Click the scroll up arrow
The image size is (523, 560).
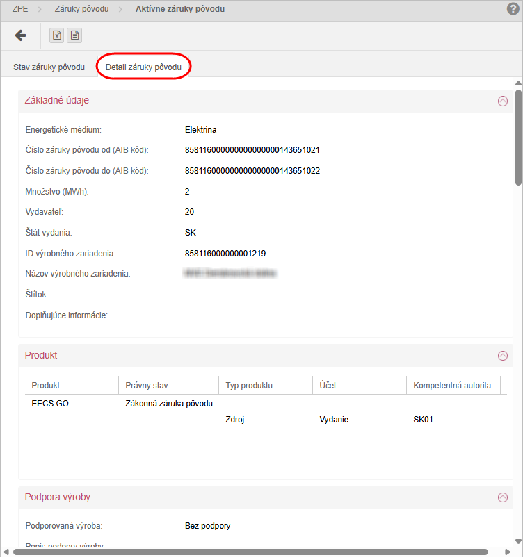coord(518,83)
